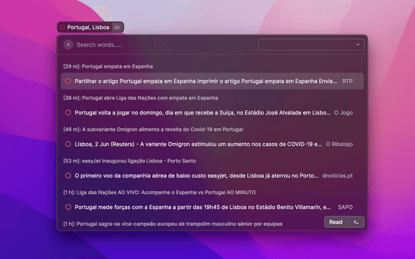Select the Portugal mede forças com Espanha article

pos(202,207)
